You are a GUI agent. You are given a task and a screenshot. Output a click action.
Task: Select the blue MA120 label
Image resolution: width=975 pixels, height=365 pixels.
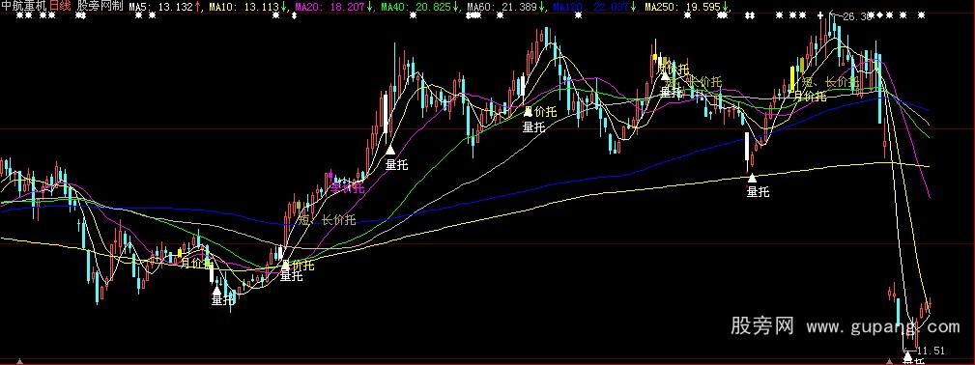click(x=594, y=7)
